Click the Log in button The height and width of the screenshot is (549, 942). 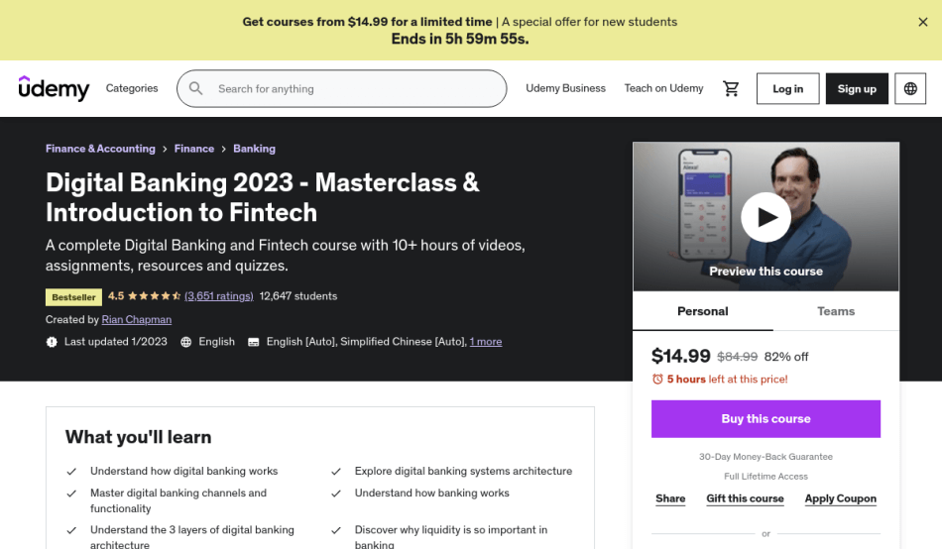click(x=787, y=88)
